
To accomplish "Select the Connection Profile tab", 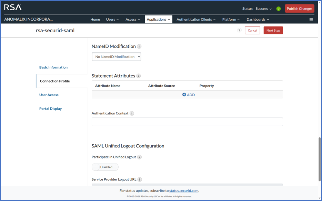I will click(55, 81).
